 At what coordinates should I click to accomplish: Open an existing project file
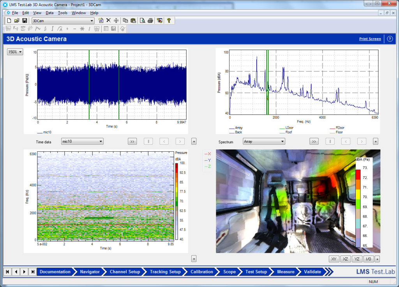point(17,20)
